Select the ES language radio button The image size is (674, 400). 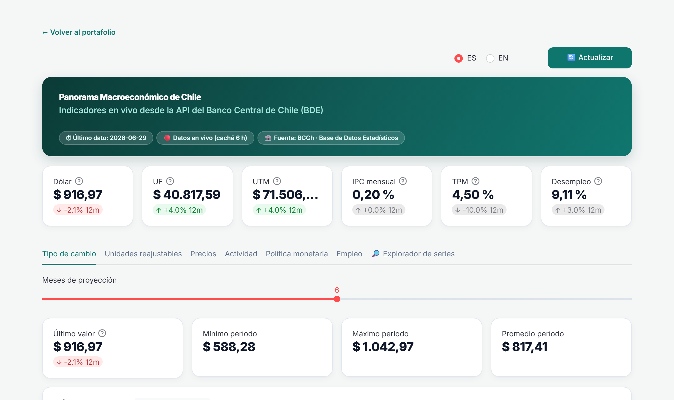point(459,58)
